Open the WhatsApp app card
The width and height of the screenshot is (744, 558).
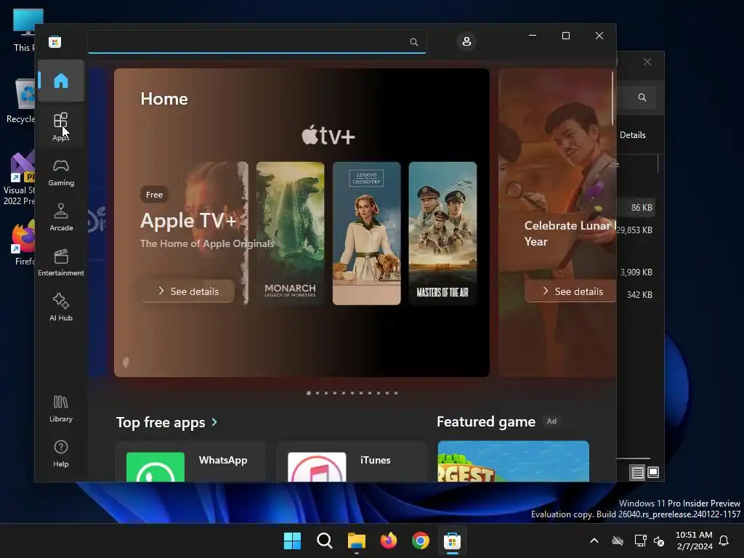point(190,461)
